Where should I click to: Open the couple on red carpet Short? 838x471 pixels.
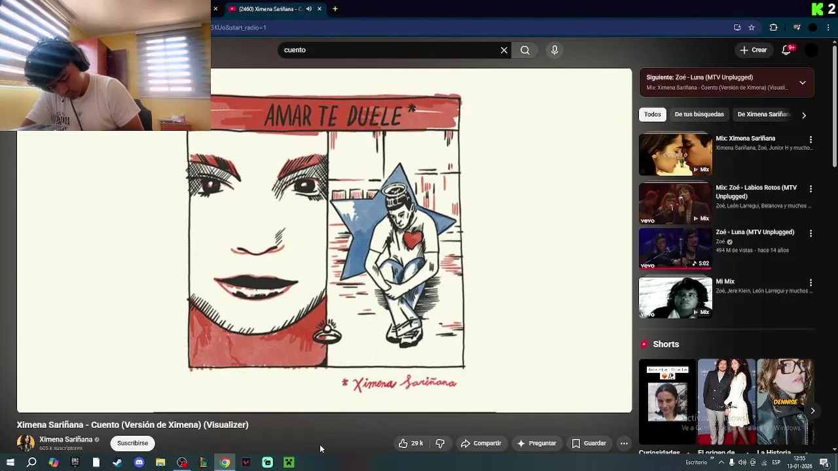tap(726, 402)
